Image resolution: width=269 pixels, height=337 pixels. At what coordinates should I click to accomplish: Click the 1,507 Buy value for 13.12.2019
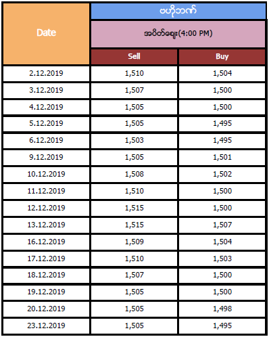[x=222, y=225]
